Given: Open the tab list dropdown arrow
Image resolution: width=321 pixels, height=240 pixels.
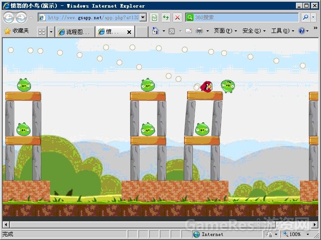Looking at the screenshot, I should [x=51, y=32].
